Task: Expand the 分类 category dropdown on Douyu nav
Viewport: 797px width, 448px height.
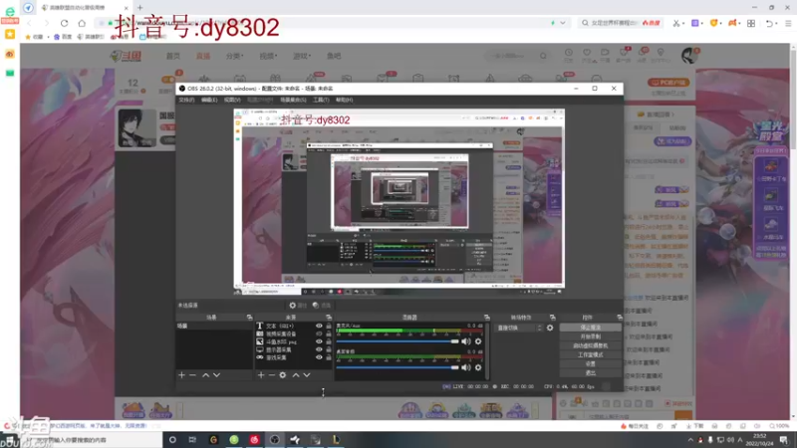Action: 234,56
